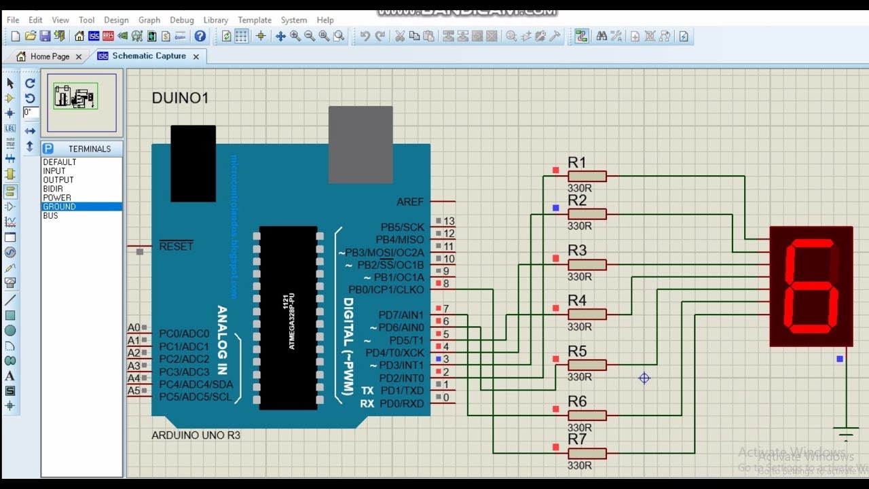Toggle the grid display icon

[241, 36]
